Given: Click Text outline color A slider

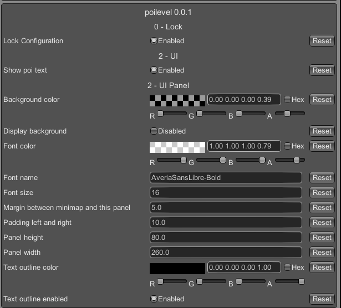Looking at the screenshot, I should pyautogui.click(x=290, y=281).
